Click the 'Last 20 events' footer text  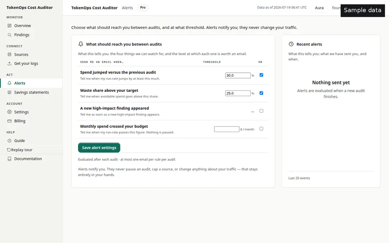tap(299, 178)
